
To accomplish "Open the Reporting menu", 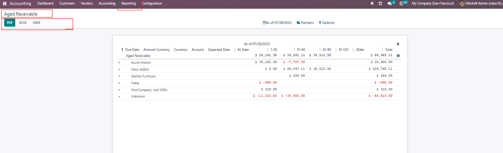I will point(129,3).
